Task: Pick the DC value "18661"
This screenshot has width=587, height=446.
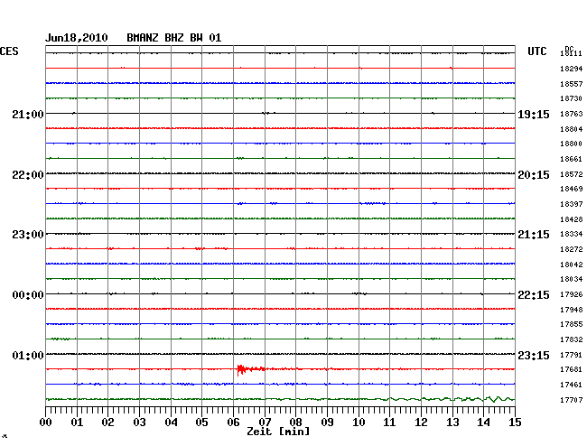Action: coord(572,160)
